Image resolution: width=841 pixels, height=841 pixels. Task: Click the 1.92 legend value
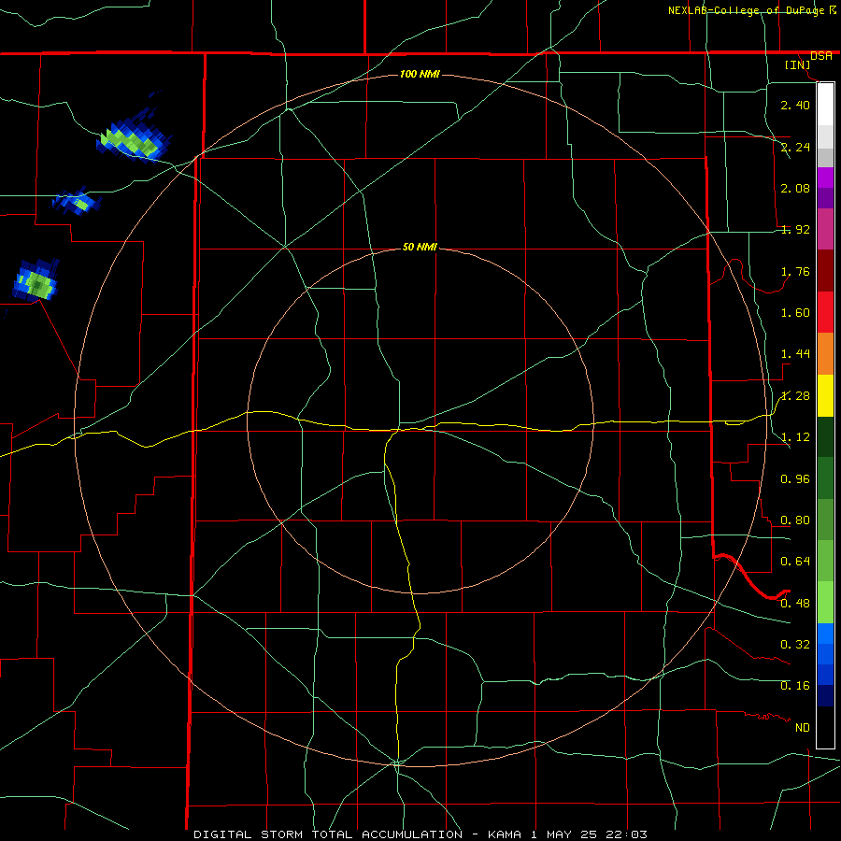[795, 230]
